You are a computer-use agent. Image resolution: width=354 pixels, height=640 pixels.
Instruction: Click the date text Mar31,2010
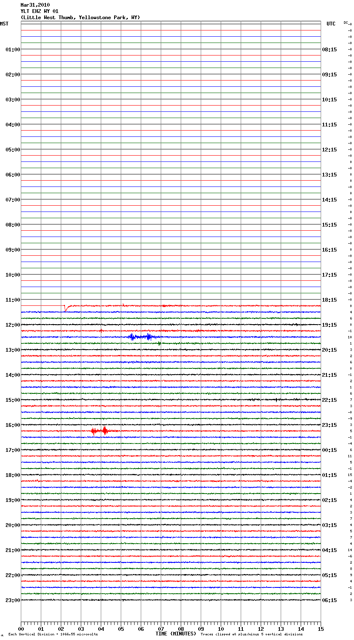pyautogui.click(x=35, y=5)
